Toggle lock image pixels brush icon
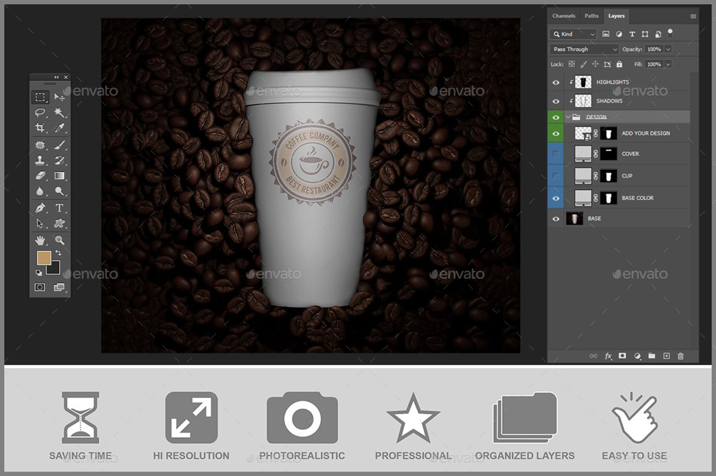Screen dimensions: 716x476 (x=583, y=64)
